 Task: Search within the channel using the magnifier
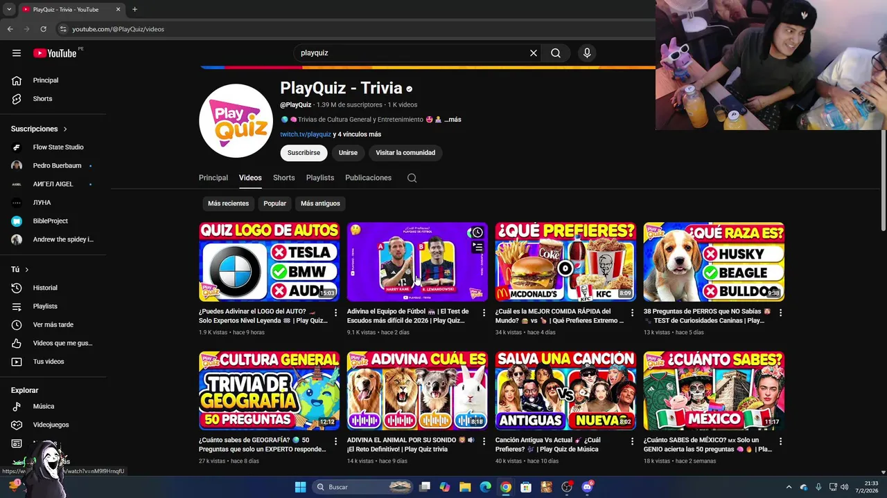pos(412,178)
